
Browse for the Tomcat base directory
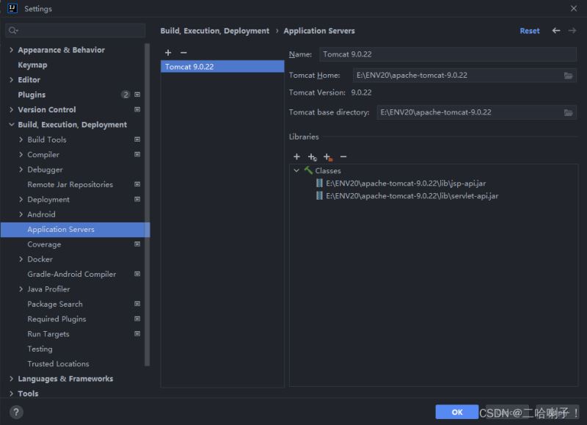click(568, 112)
